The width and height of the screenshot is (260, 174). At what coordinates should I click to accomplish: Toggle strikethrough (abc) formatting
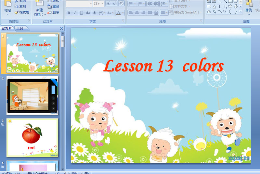pyautogui.click(x=88, y=13)
